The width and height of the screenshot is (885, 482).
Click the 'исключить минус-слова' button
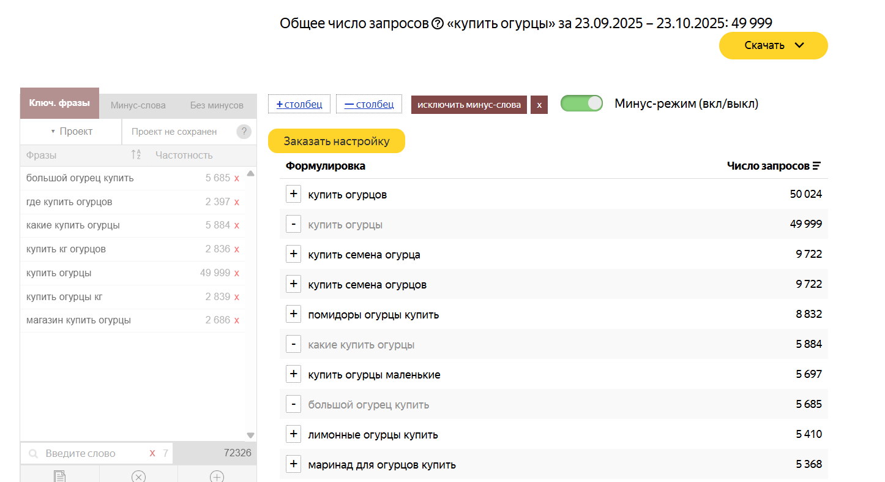(469, 105)
